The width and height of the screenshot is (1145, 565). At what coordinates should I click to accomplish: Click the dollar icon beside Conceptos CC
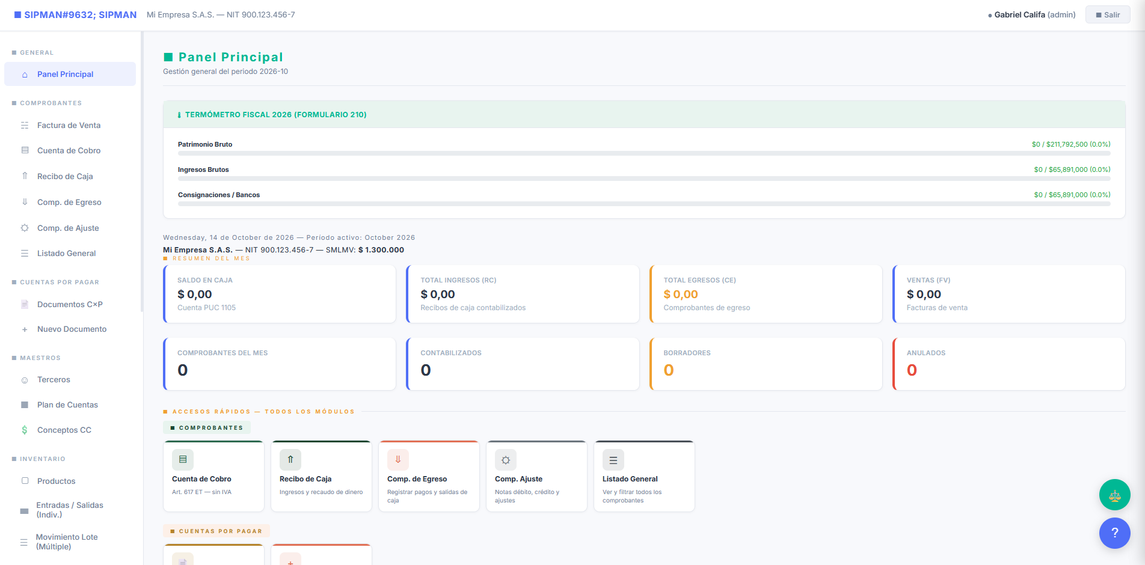[25, 430]
